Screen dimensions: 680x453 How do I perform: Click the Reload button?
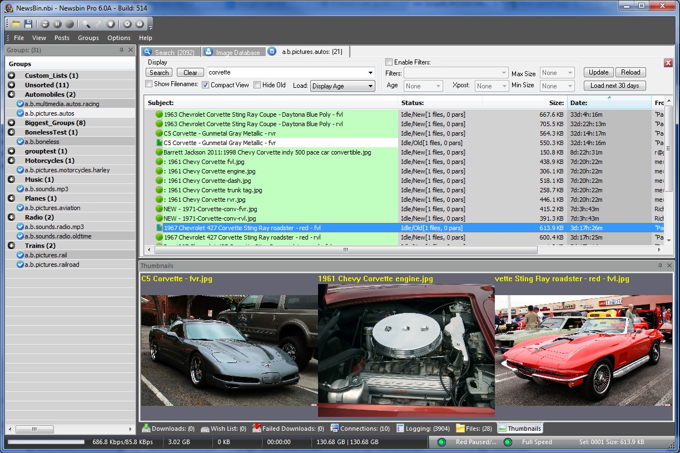pos(631,72)
